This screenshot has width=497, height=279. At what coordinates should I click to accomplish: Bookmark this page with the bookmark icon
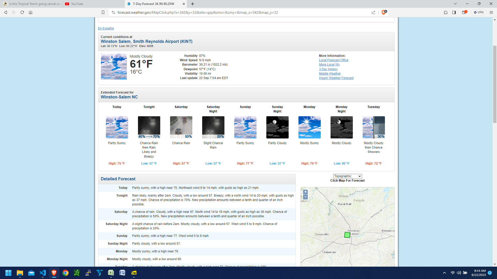[x=103, y=12]
